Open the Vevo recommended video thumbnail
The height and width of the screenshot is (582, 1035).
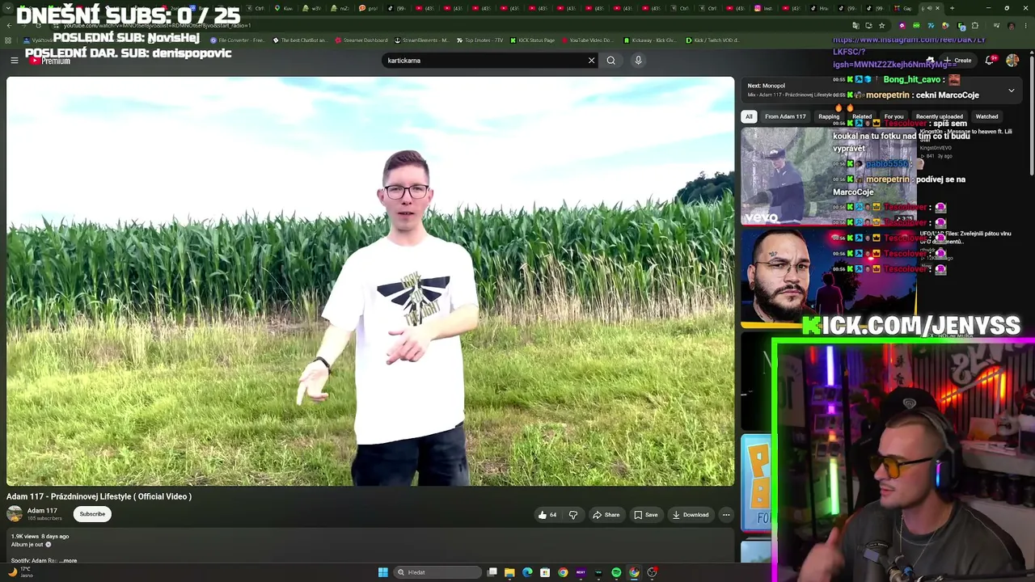click(829, 176)
